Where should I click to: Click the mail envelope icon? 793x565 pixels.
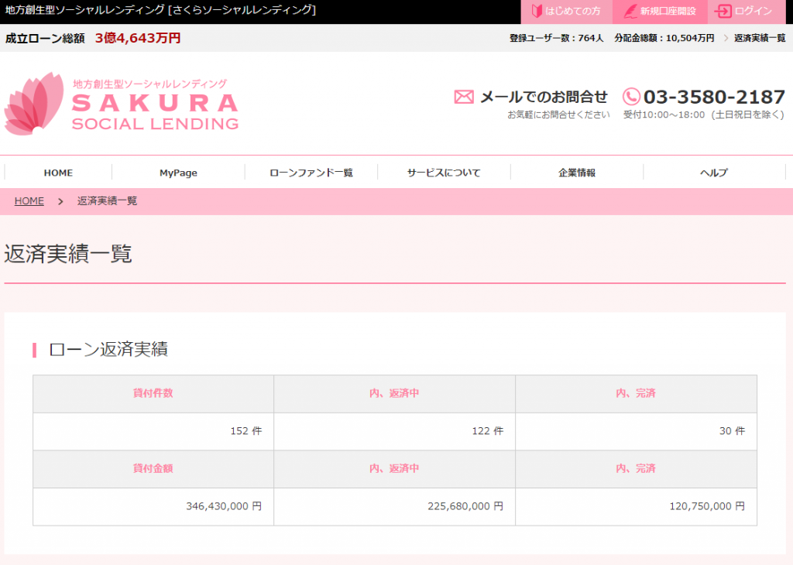pos(463,97)
